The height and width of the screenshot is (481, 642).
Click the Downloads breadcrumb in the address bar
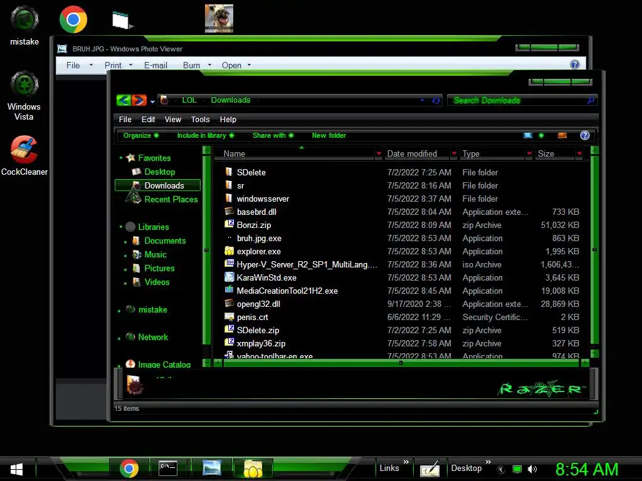tap(231, 100)
